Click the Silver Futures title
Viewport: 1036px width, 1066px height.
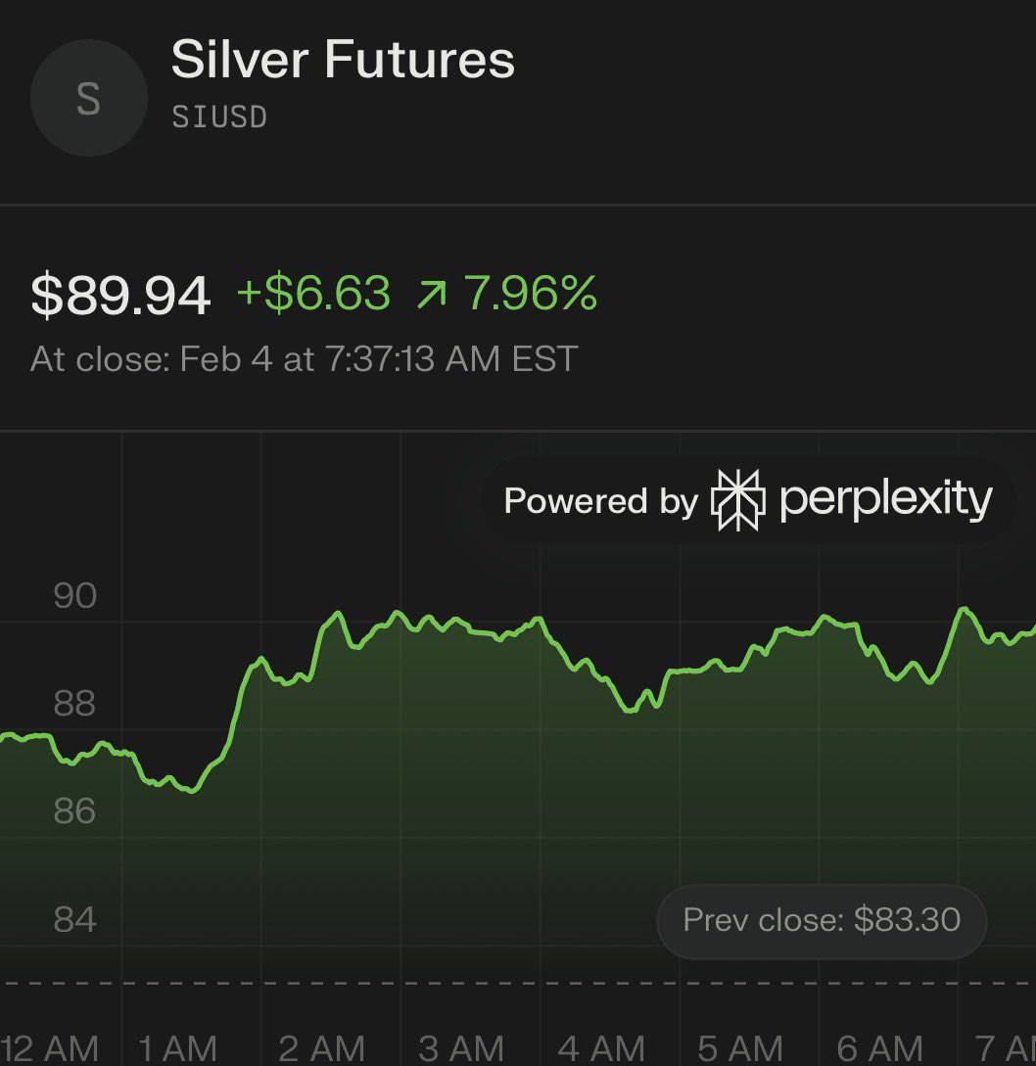tap(343, 60)
